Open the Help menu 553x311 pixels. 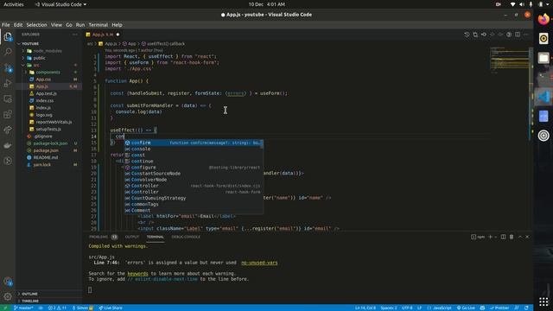[x=117, y=25]
